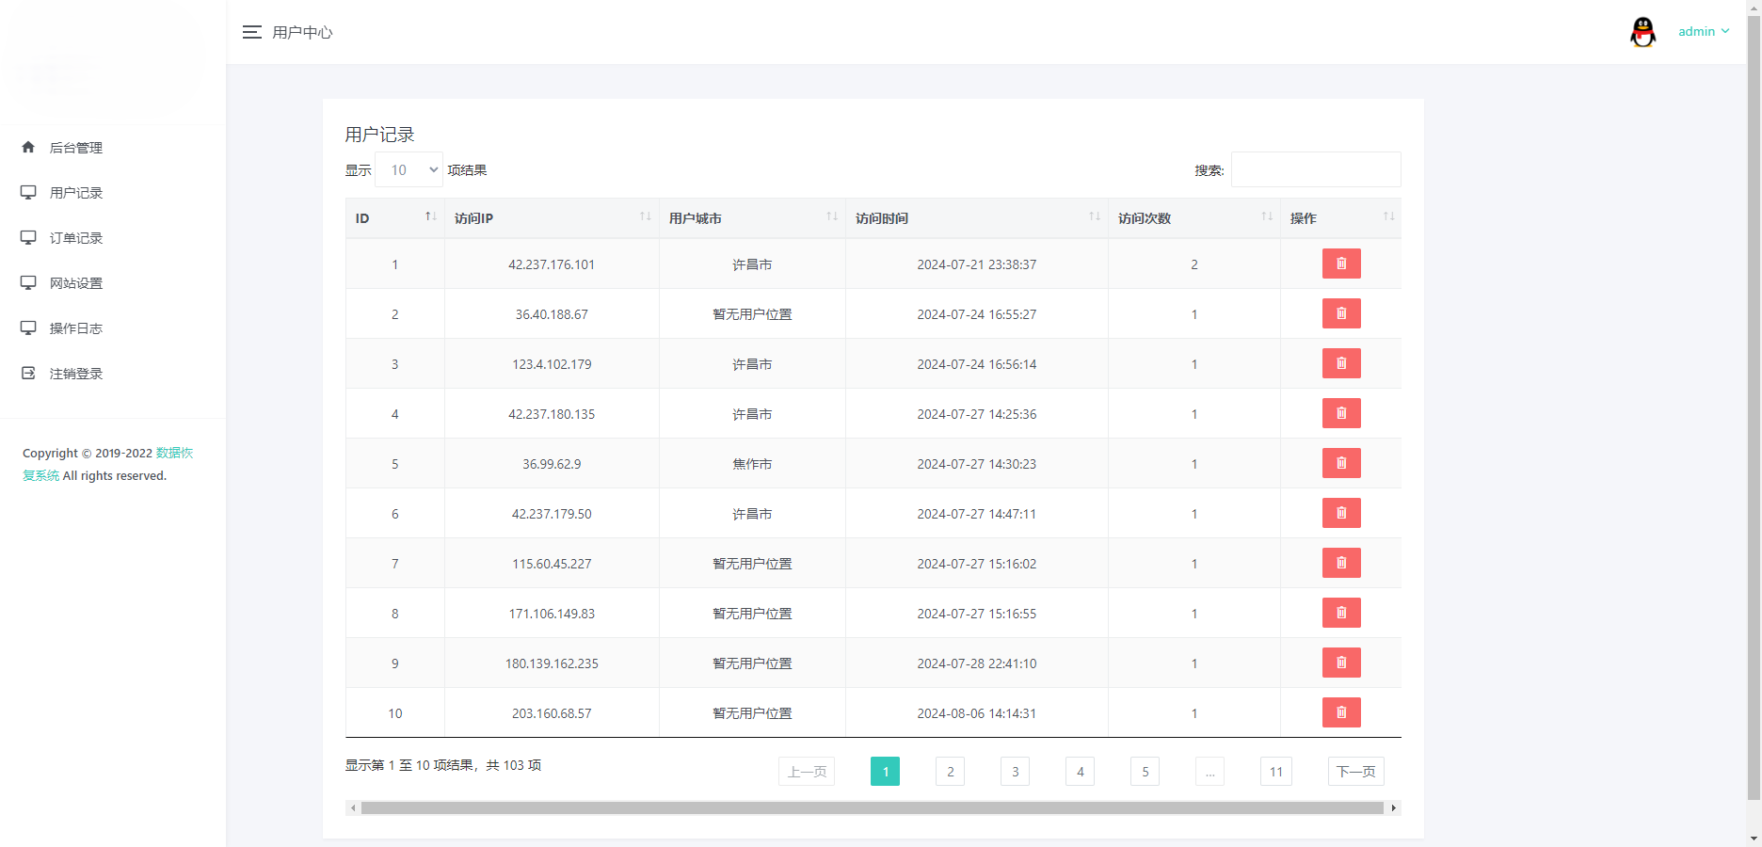Open 用户记录 in the sidebar
The height and width of the screenshot is (847, 1762).
tap(76, 193)
